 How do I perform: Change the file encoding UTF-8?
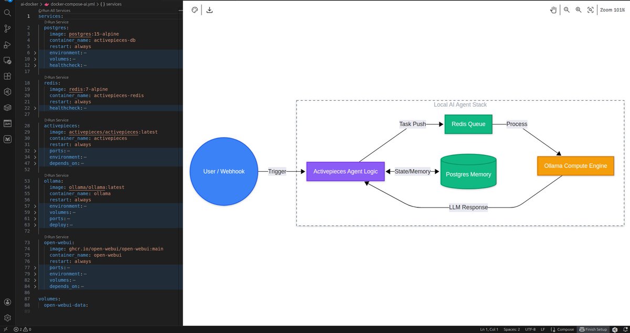[x=530, y=329]
